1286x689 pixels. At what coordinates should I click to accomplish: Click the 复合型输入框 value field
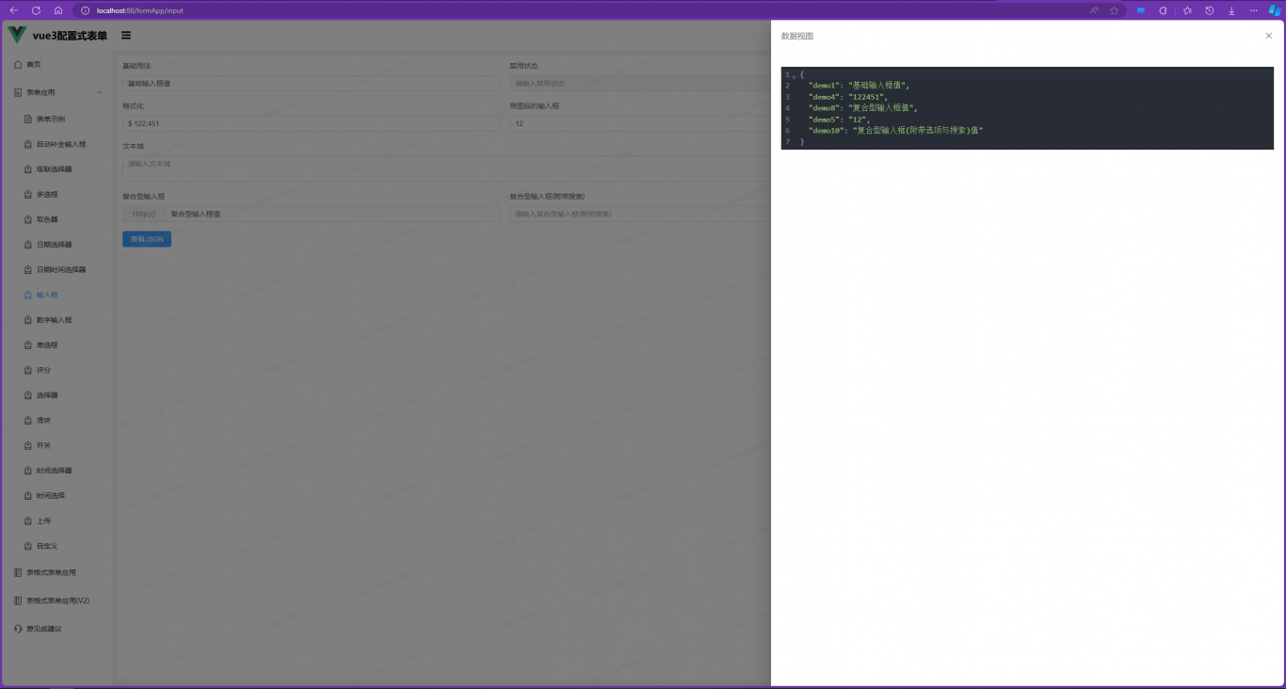pos(332,214)
